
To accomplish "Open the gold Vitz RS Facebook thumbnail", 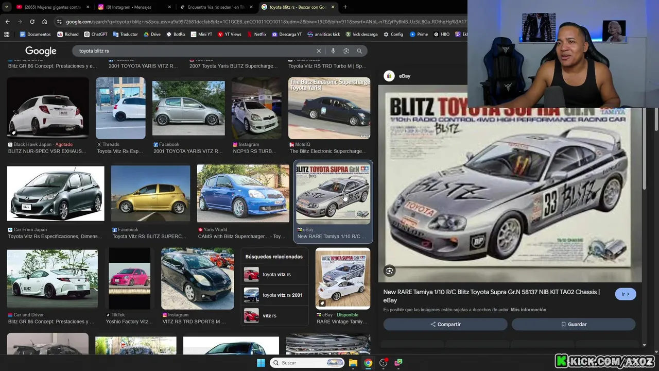I will (150, 193).
